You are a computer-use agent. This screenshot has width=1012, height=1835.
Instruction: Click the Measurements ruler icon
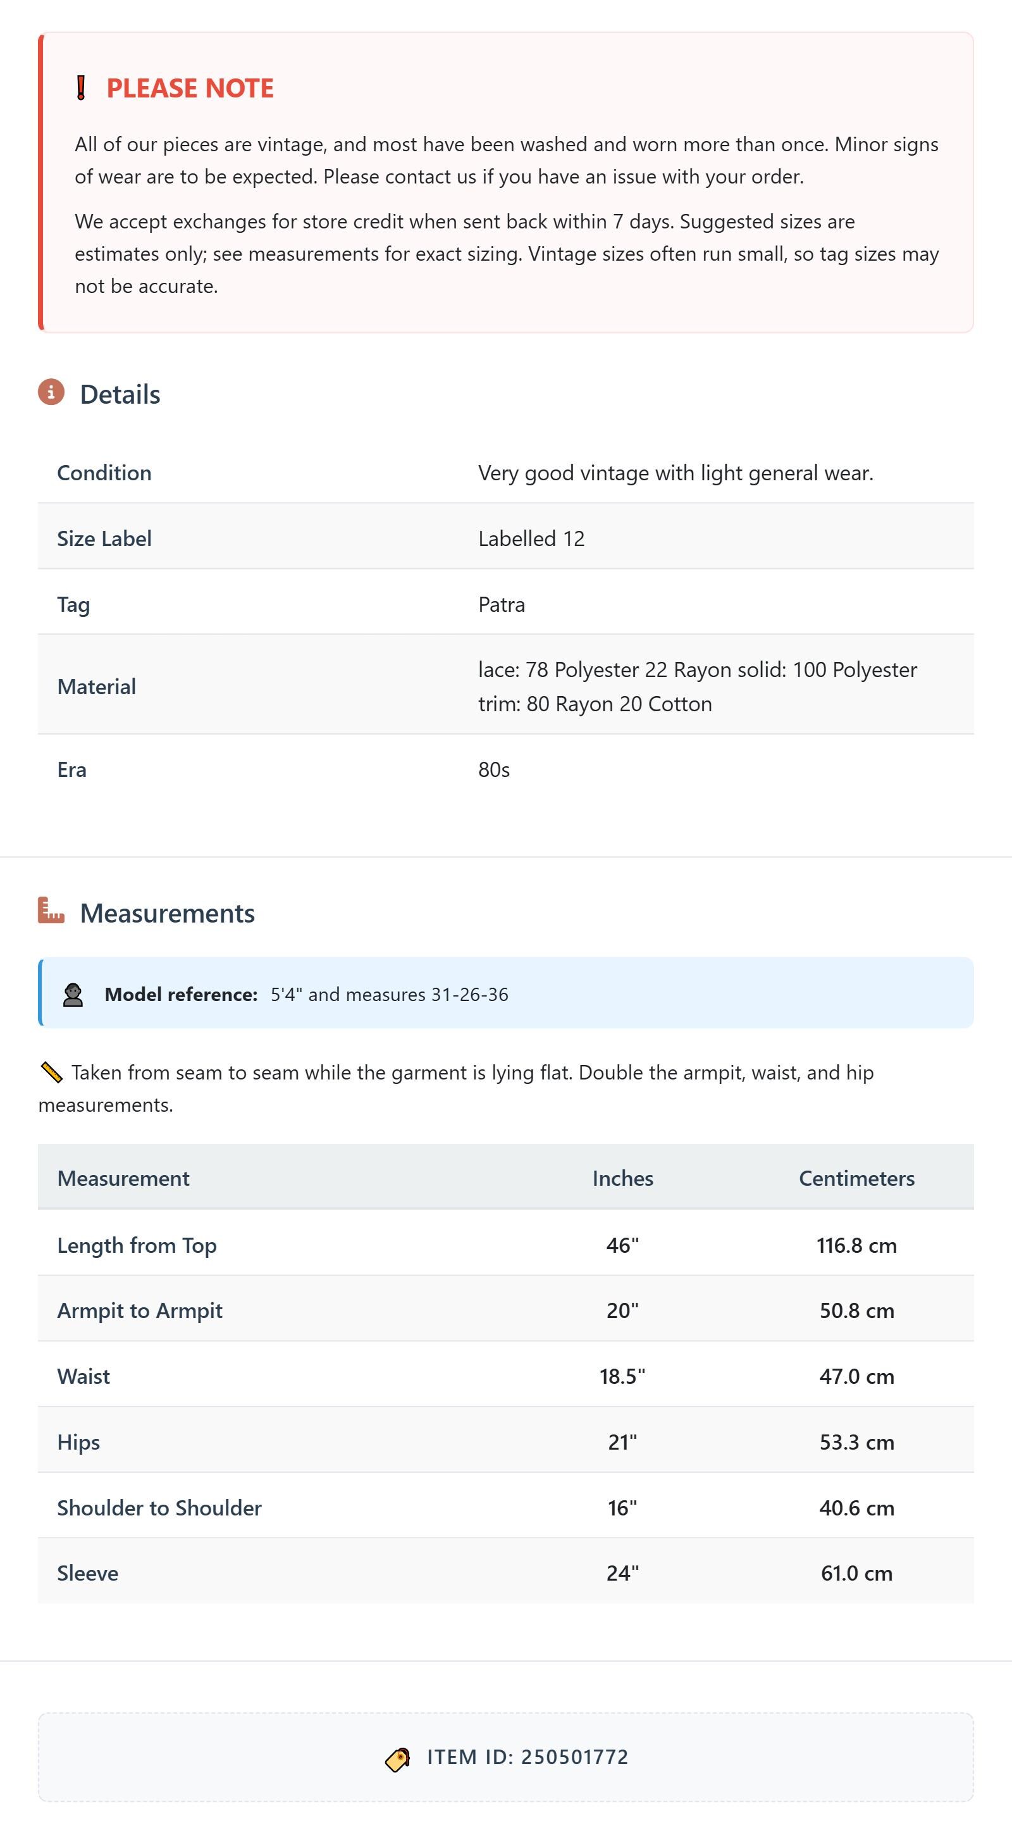(x=51, y=911)
